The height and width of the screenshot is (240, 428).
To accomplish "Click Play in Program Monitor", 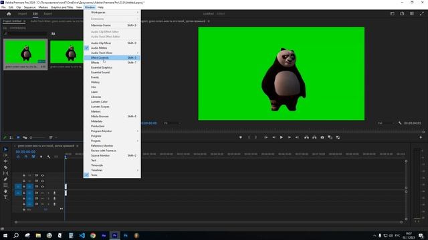I will [281, 137].
